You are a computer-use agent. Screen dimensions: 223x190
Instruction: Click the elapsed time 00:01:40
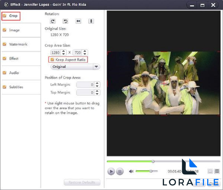pyautogui.click(x=174, y=171)
